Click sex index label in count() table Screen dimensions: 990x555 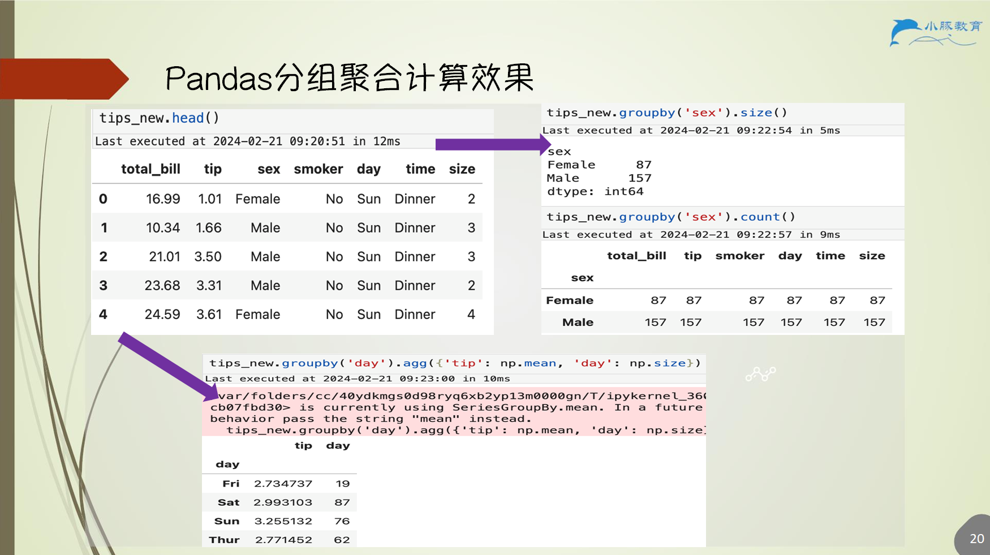[x=582, y=278]
